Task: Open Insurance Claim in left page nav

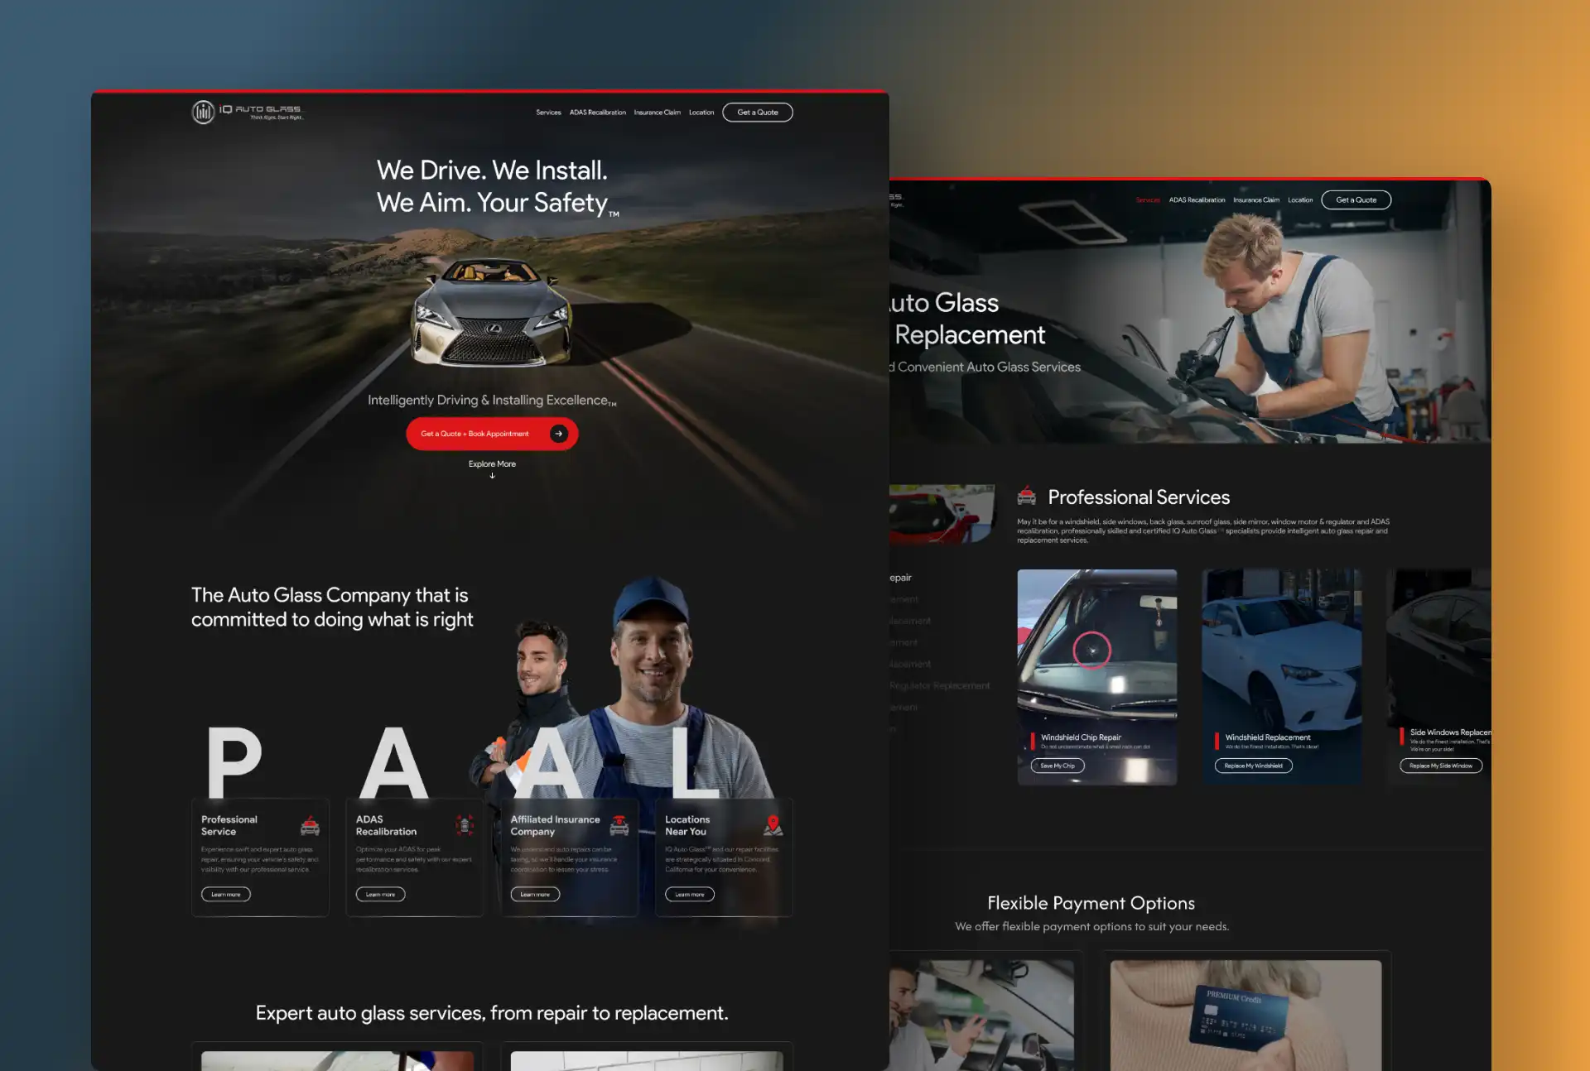Action: point(658,113)
